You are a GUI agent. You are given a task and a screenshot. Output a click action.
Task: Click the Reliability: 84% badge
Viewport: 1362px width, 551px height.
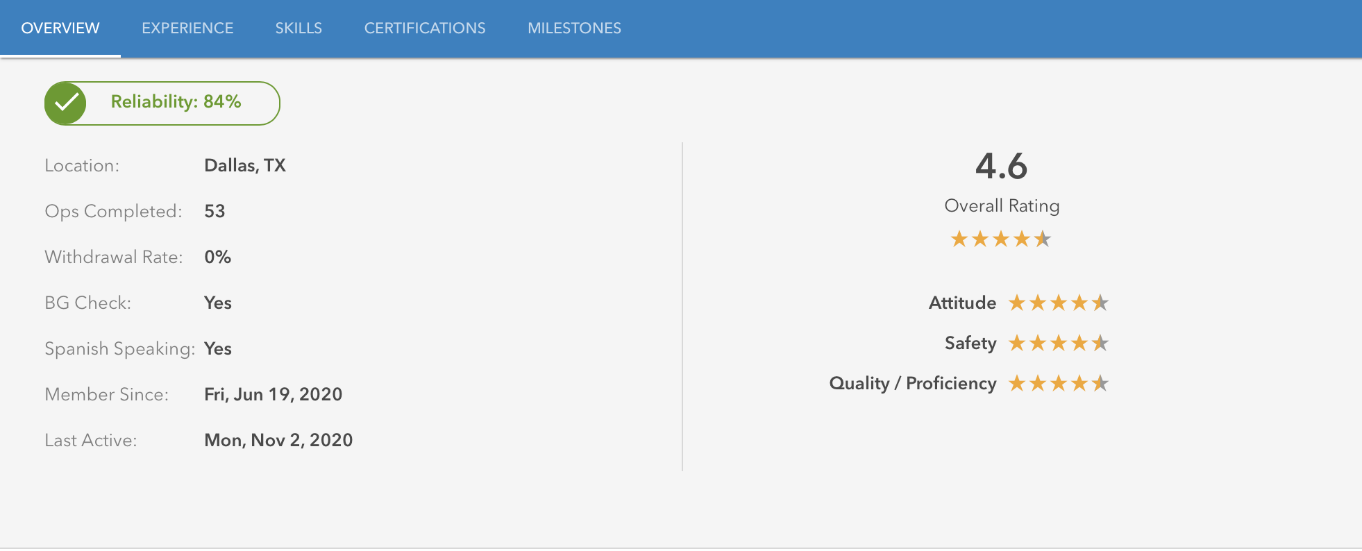click(x=176, y=103)
